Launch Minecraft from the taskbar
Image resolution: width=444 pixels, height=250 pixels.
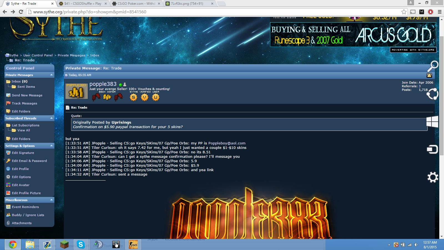64,244
